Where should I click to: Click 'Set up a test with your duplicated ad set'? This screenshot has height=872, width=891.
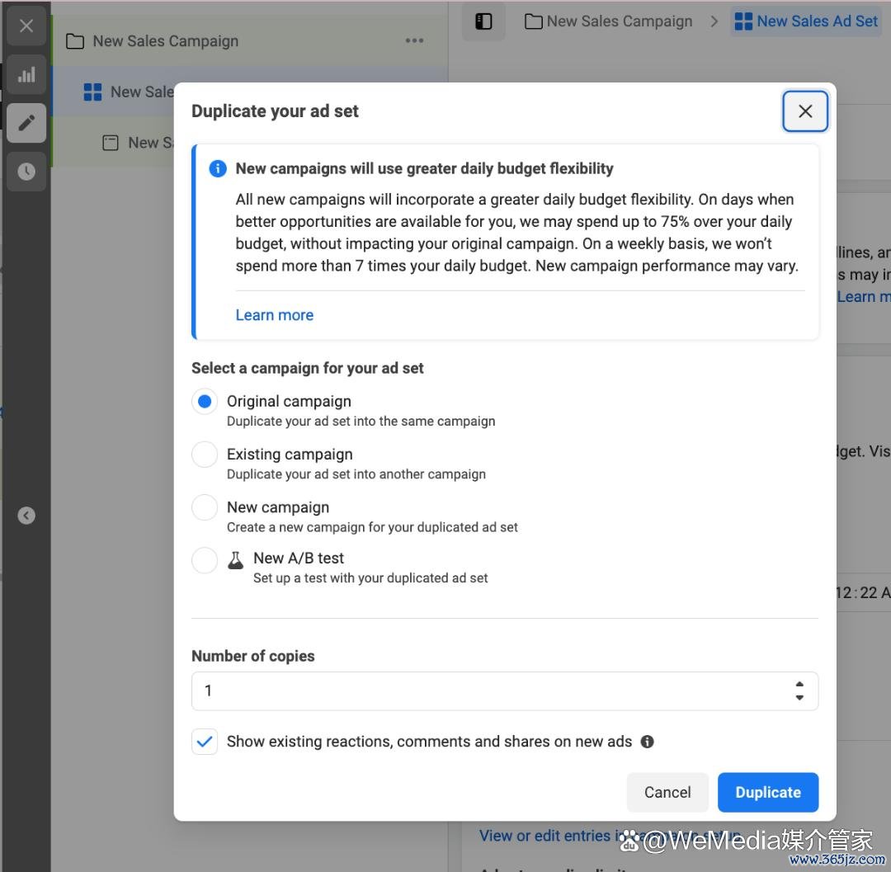tap(370, 578)
